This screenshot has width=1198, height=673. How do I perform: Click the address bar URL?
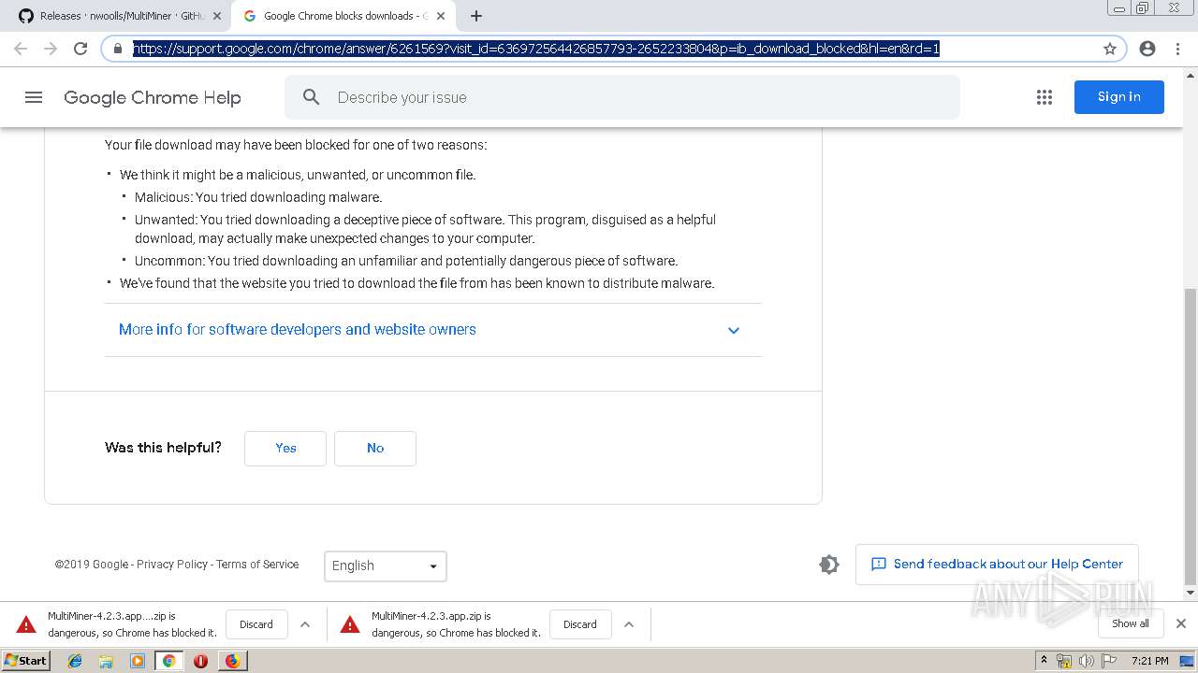pos(535,49)
